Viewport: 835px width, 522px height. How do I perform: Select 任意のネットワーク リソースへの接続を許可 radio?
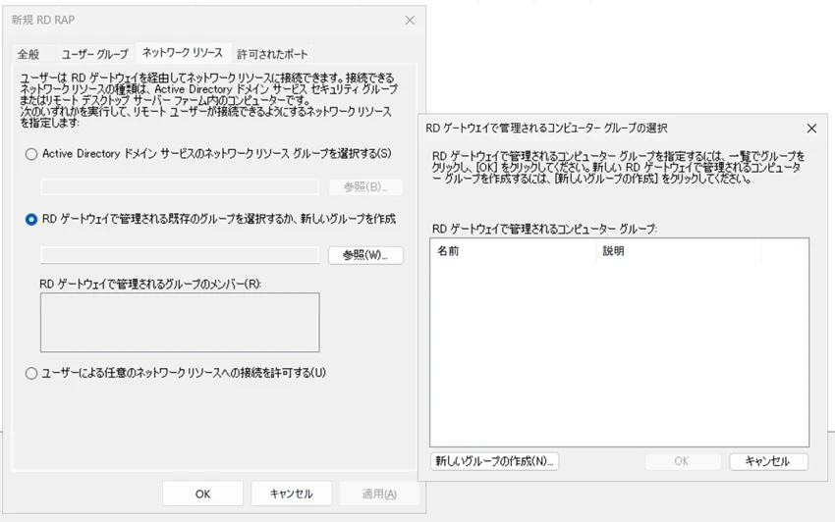[31, 373]
